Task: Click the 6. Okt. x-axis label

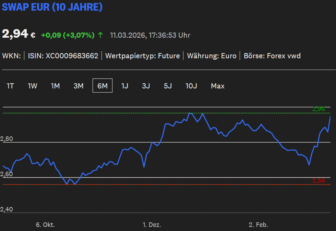Action: [x=45, y=224]
